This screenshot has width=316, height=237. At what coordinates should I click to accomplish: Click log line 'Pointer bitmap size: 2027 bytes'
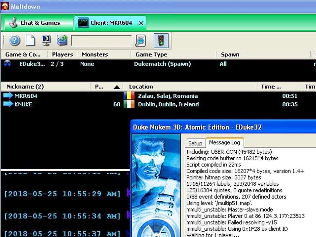click(x=224, y=177)
